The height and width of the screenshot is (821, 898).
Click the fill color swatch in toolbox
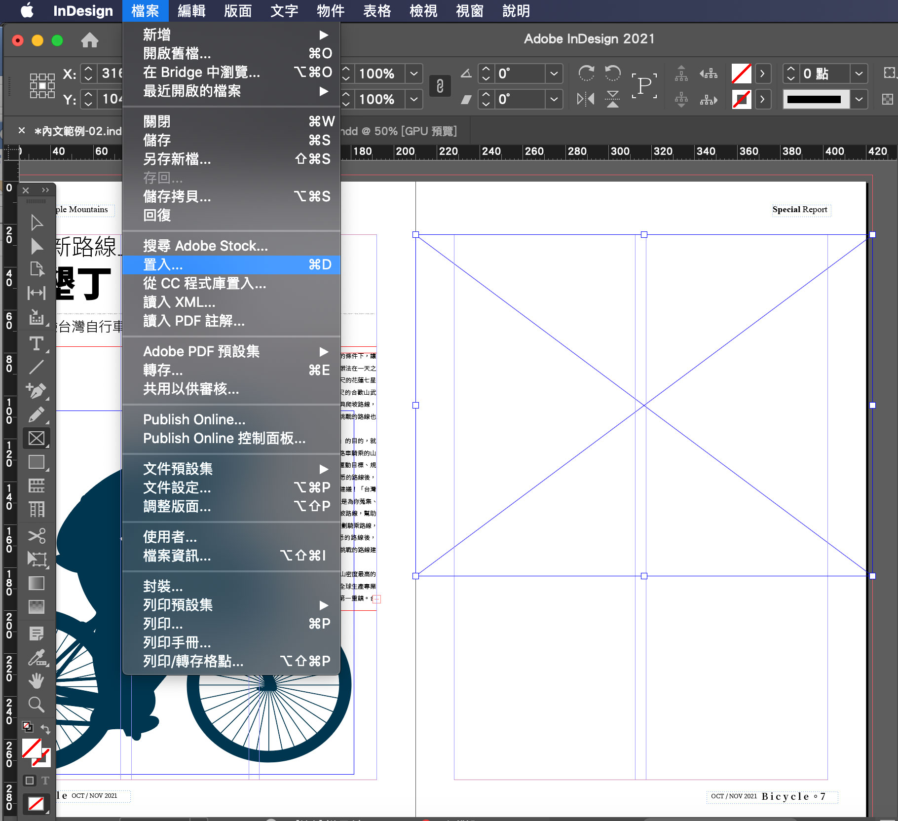(31, 748)
